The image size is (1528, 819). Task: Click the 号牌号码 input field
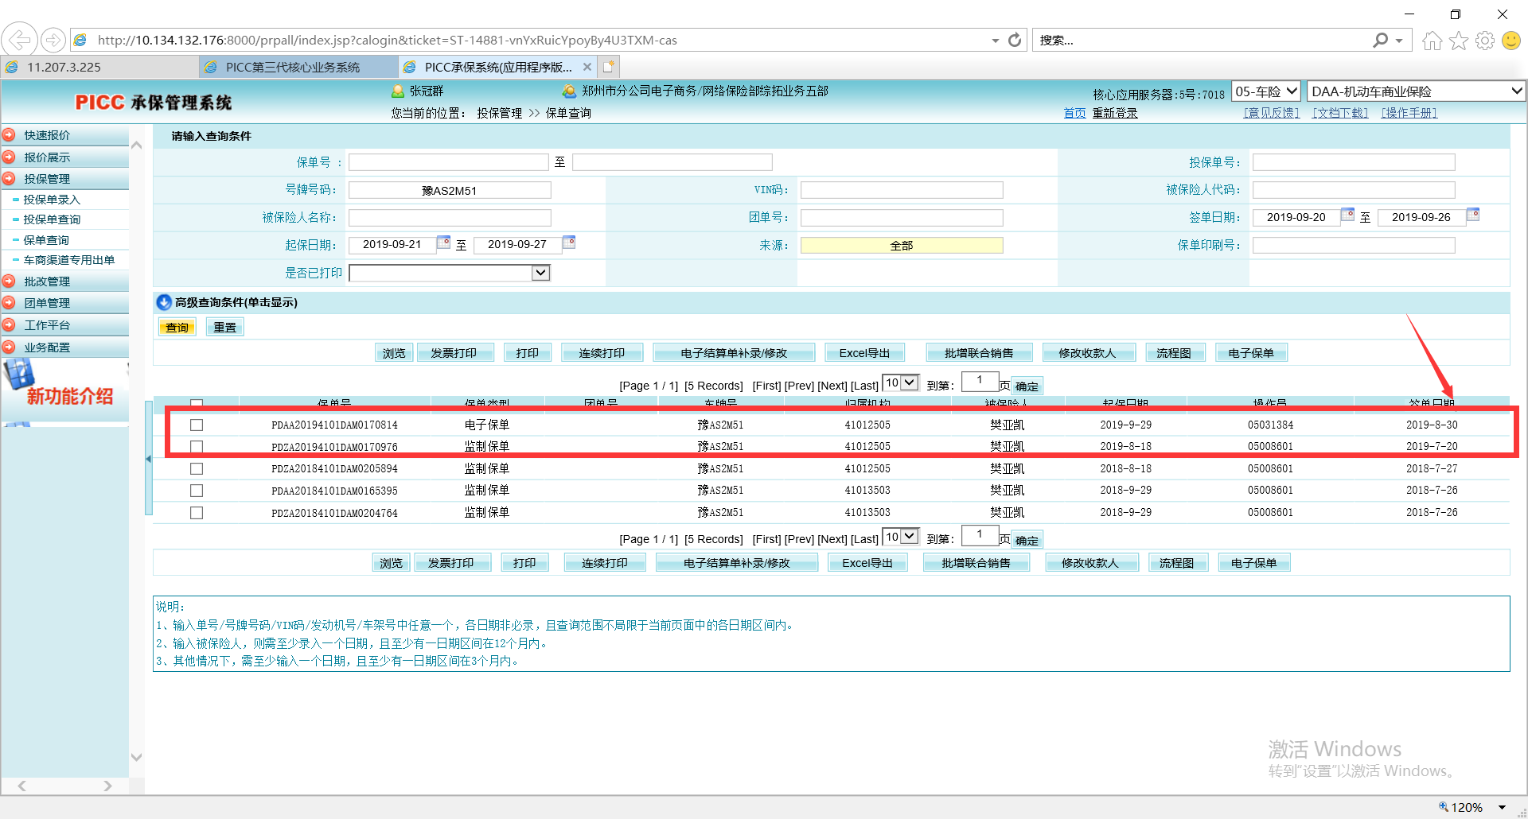(x=450, y=190)
